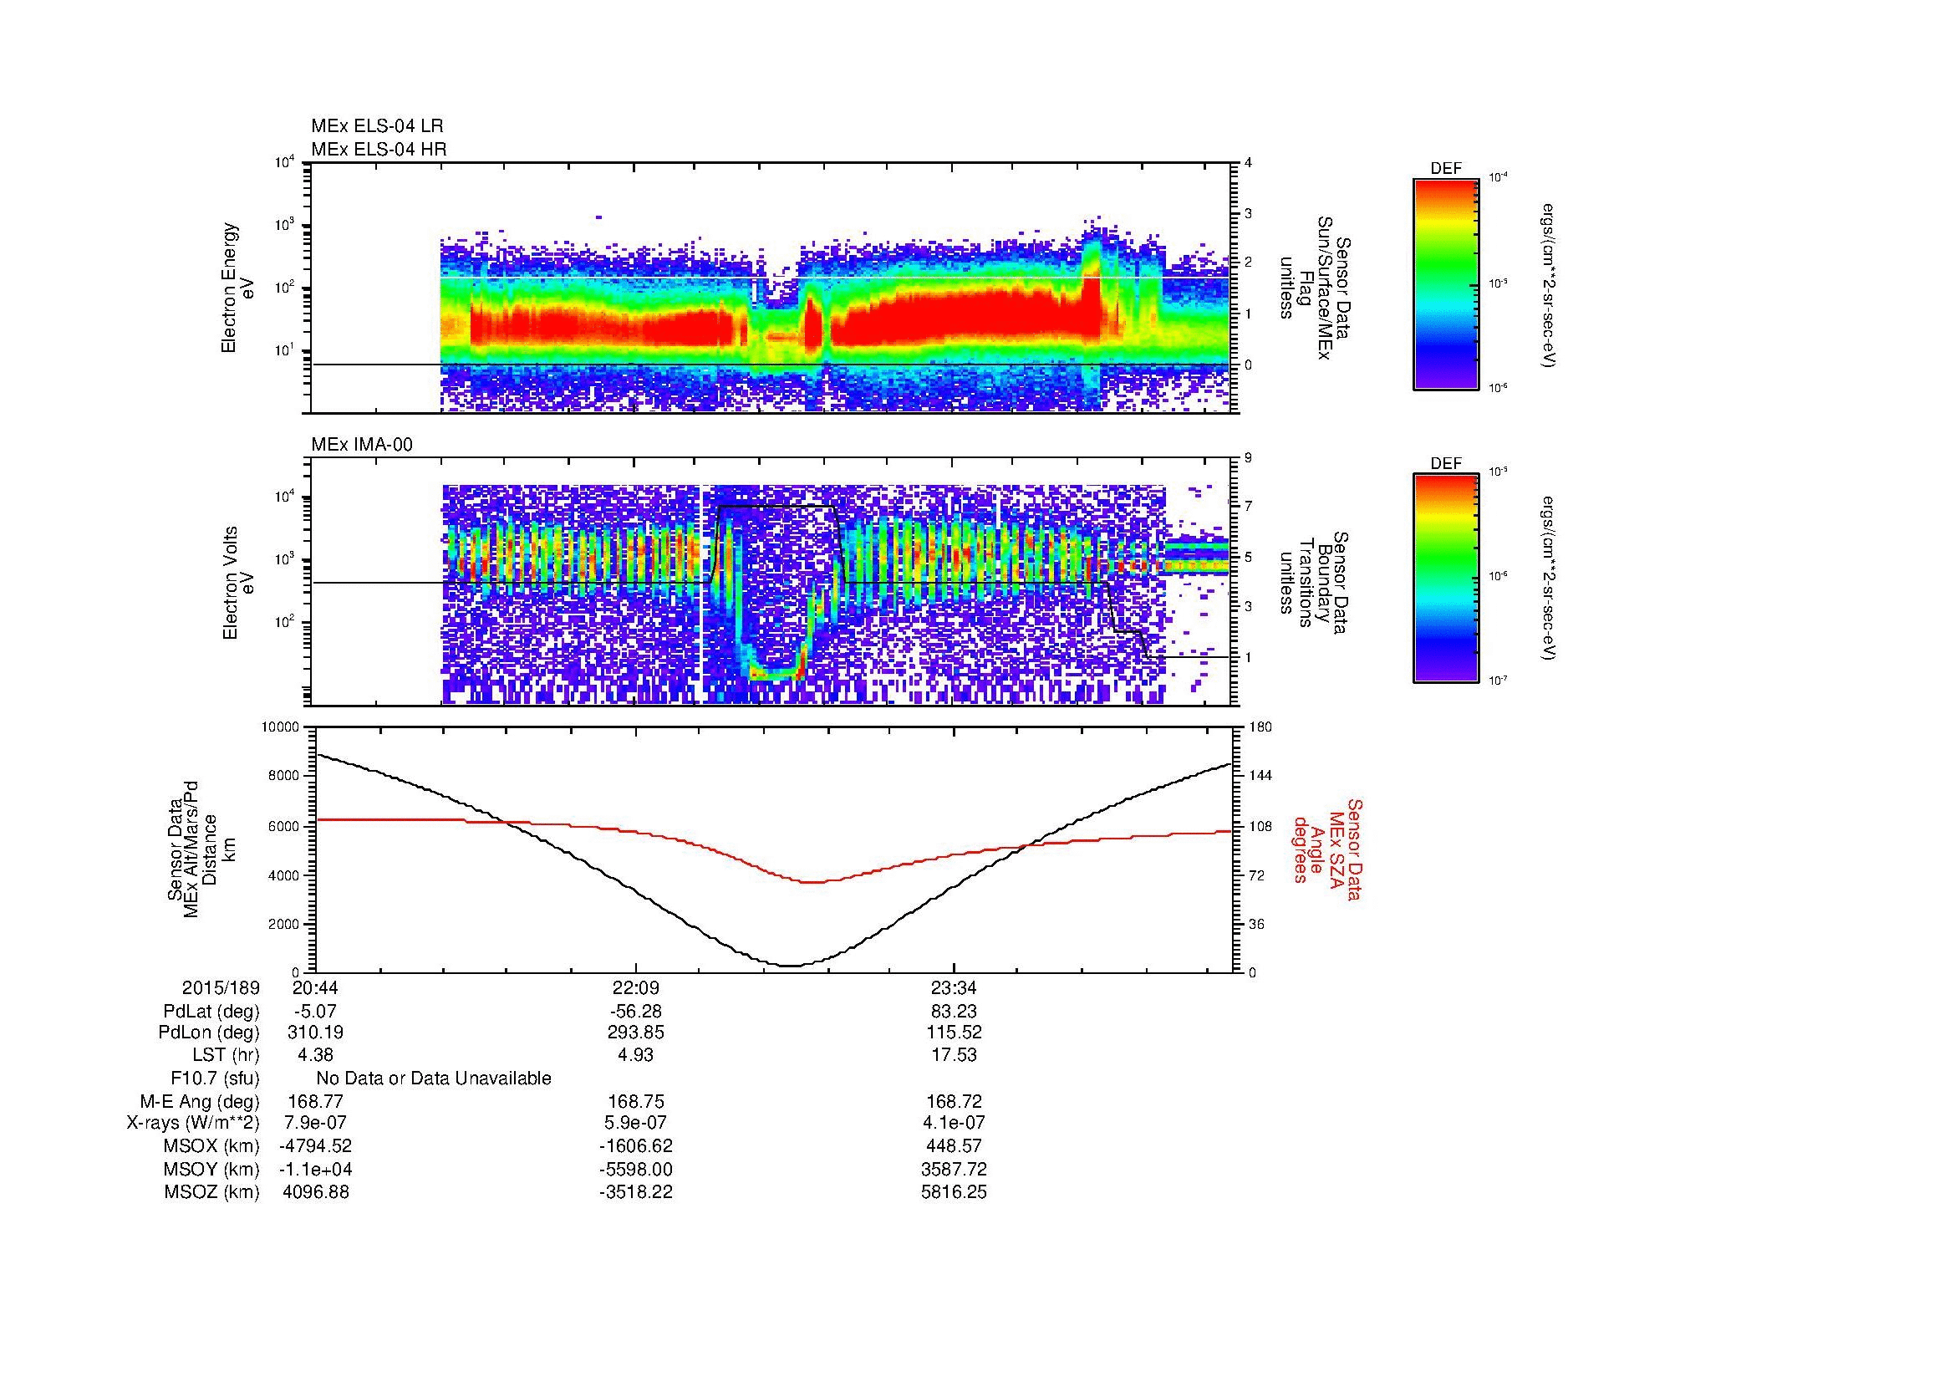The image size is (1955, 1382).
Task: Click the MSOZ value '5816.25'
Action: click(x=954, y=1192)
